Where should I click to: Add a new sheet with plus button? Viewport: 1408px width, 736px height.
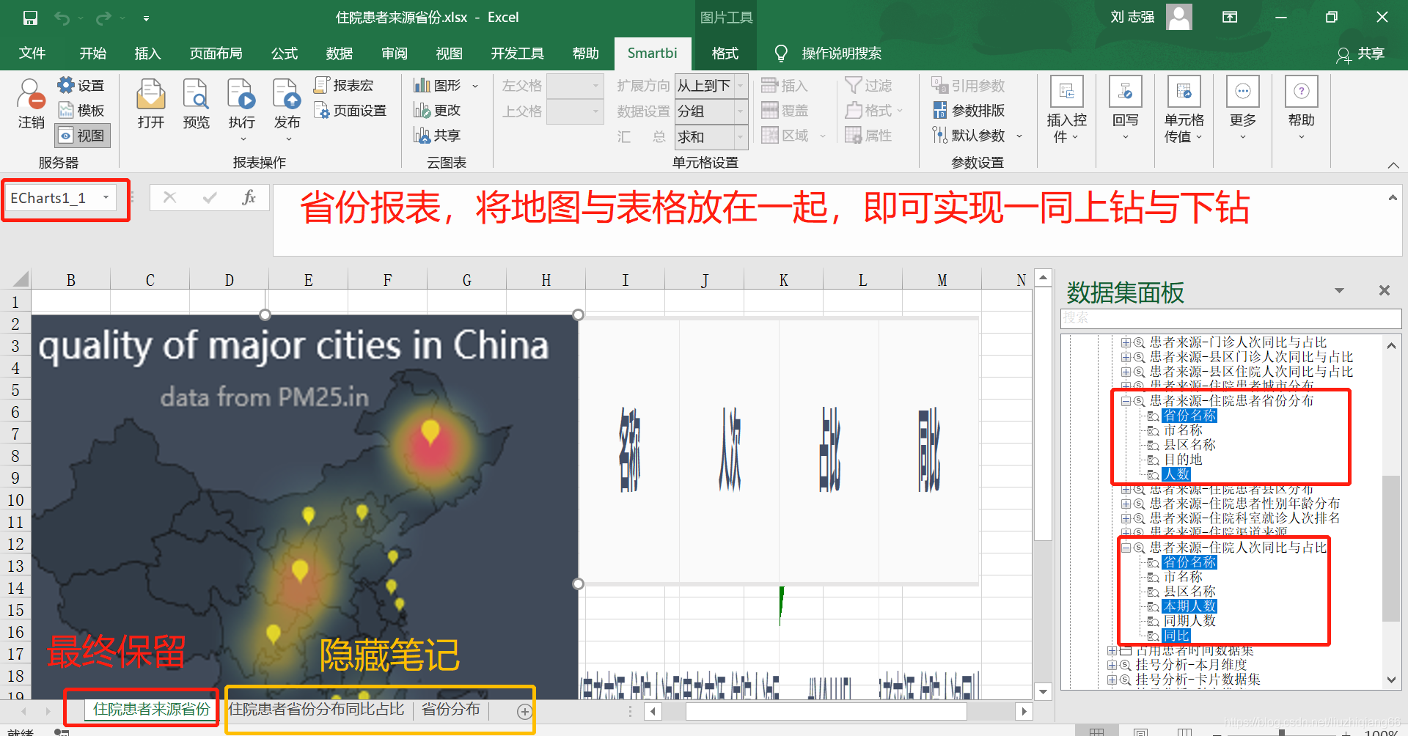[x=524, y=711]
